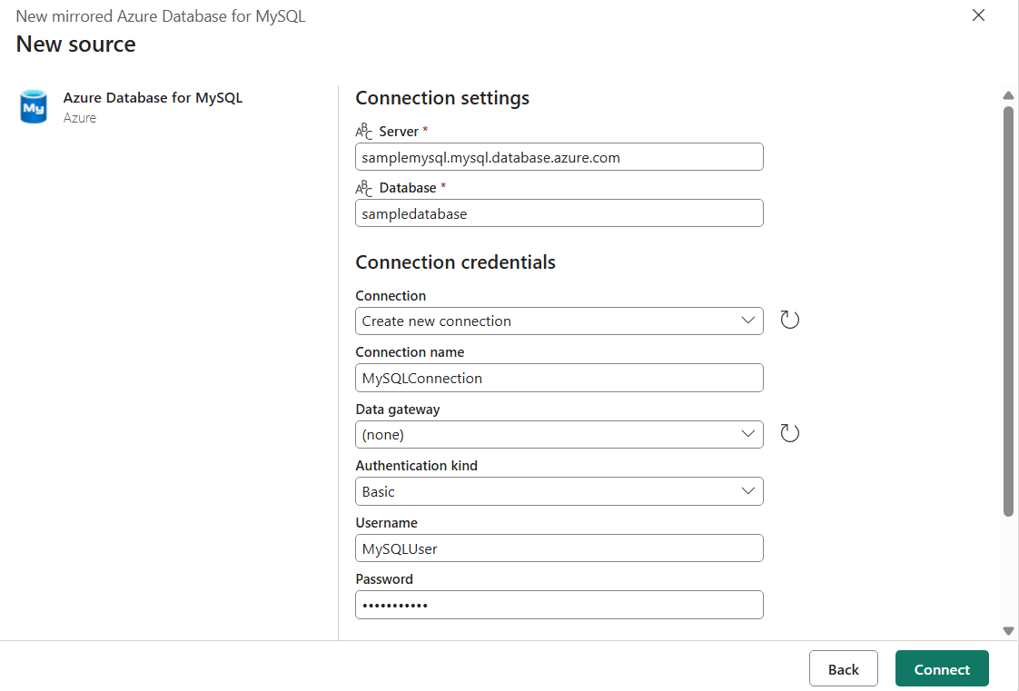Click the scrollbar up arrow

point(1008,94)
